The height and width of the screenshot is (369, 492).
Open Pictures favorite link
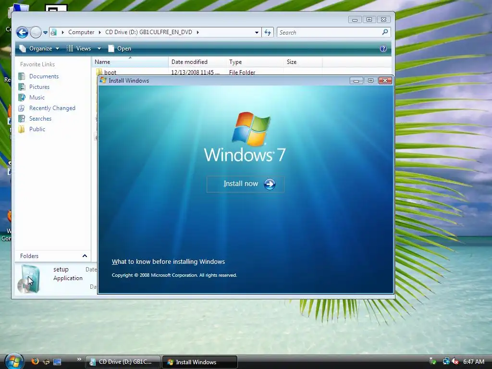pyautogui.click(x=39, y=87)
